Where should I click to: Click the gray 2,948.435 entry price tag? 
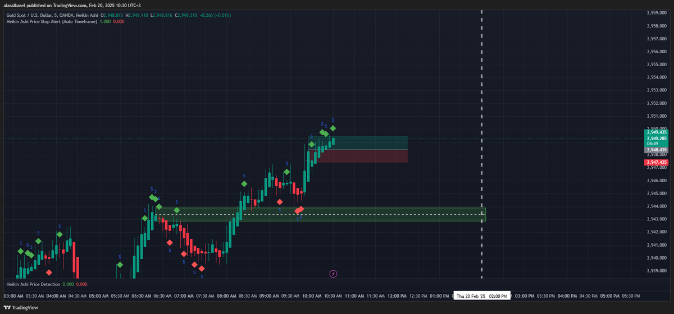point(656,150)
